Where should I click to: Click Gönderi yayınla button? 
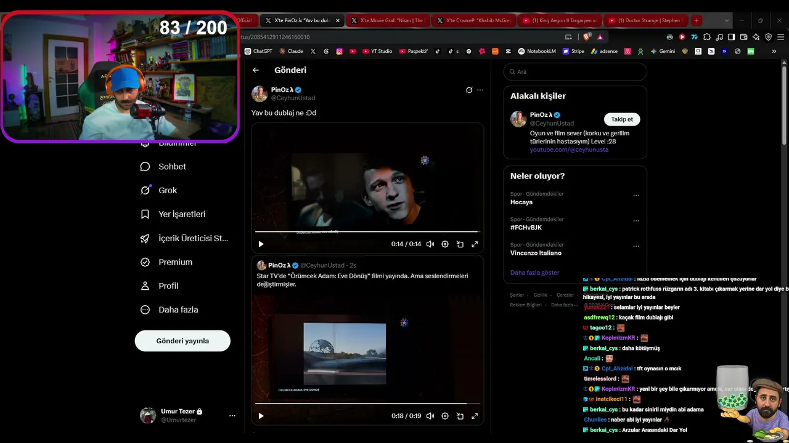tap(182, 341)
